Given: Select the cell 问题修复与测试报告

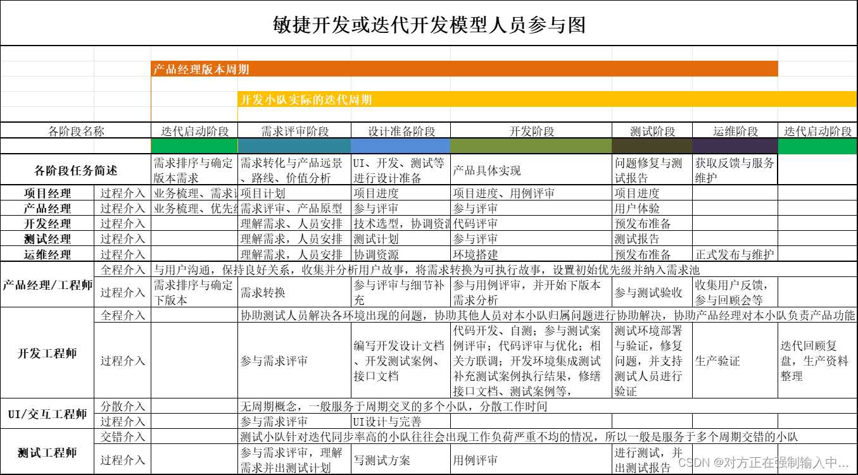Looking at the screenshot, I should [x=652, y=170].
